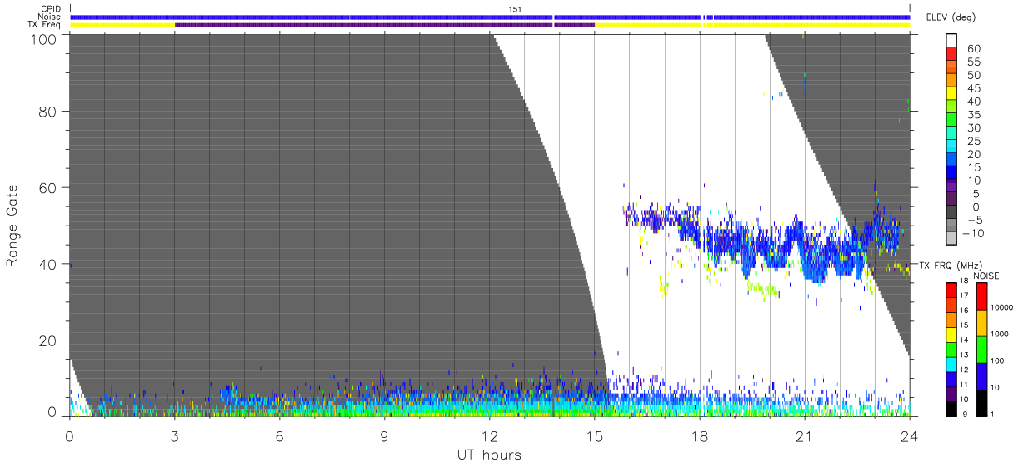Click the "3" tick on the UT hours axis
The height and width of the screenshot is (472, 1023).
(x=175, y=436)
